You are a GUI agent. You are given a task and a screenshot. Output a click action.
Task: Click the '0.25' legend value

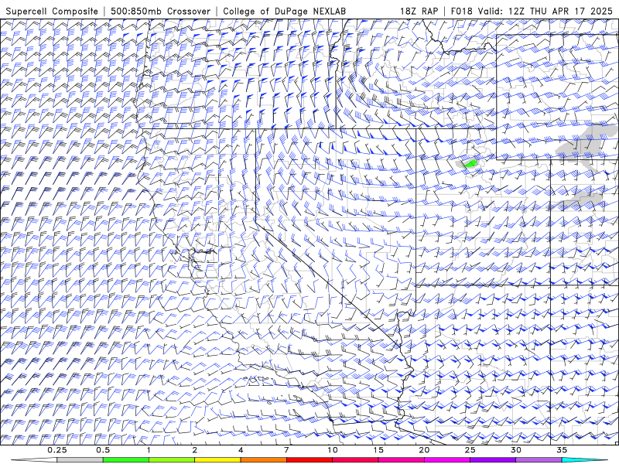(57, 450)
